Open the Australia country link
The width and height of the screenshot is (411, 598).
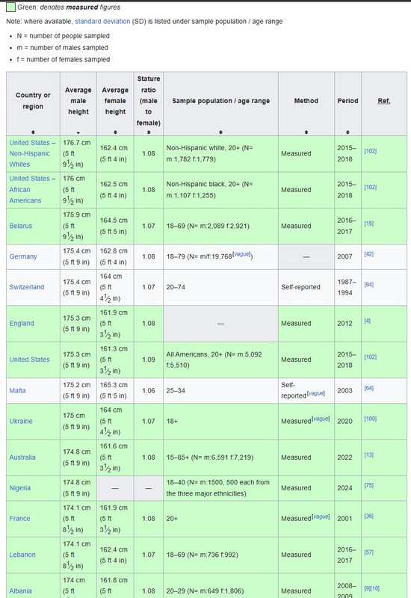click(22, 457)
